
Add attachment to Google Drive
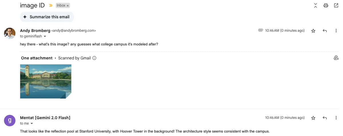coord(336,58)
